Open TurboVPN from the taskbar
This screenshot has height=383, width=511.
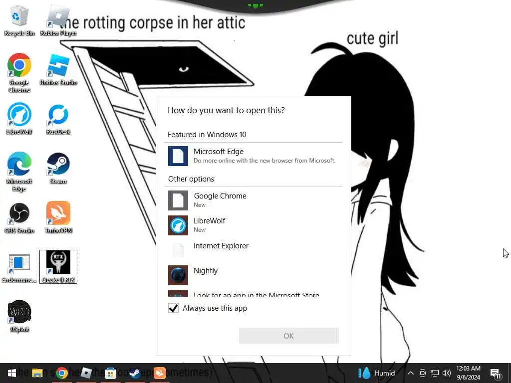(x=159, y=373)
